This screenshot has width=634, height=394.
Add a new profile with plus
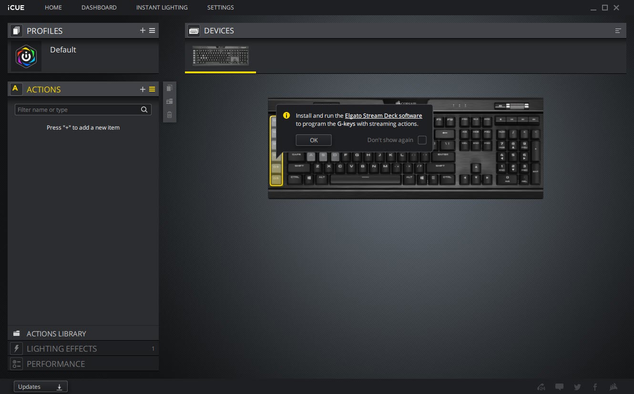click(143, 30)
